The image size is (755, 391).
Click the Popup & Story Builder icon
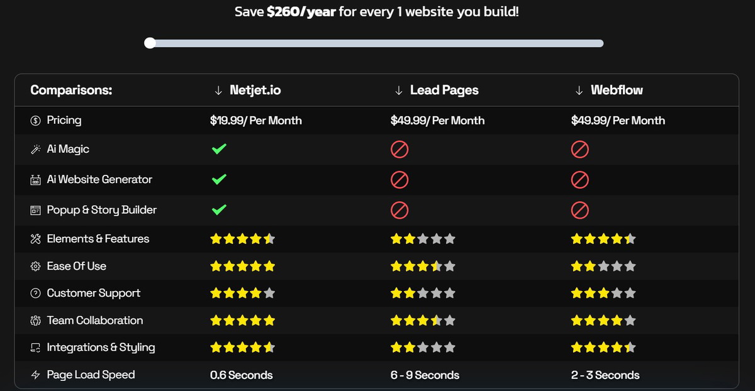35,210
